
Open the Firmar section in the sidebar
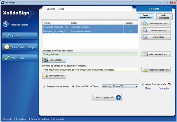pos(20,36)
